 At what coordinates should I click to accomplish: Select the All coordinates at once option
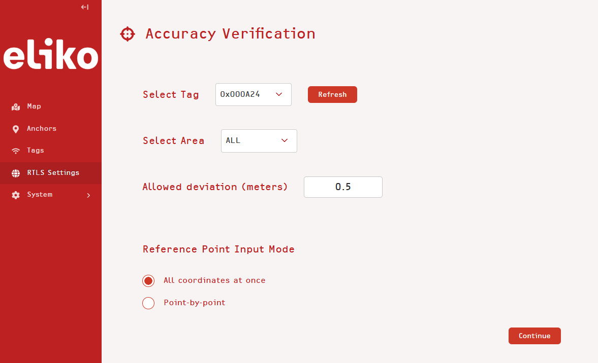(148, 281)
